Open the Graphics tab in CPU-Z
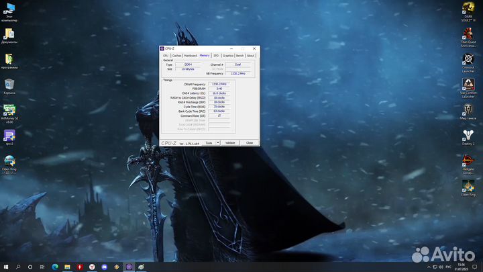 [228, 56]
